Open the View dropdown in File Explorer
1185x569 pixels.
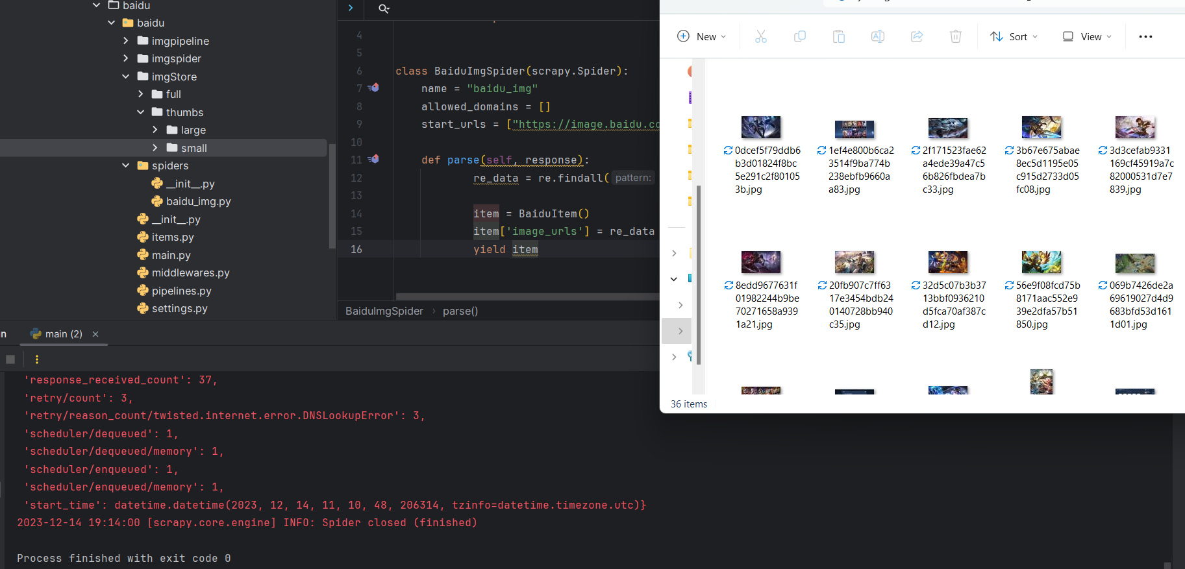pyautogui.click(x=1087, y=36)
